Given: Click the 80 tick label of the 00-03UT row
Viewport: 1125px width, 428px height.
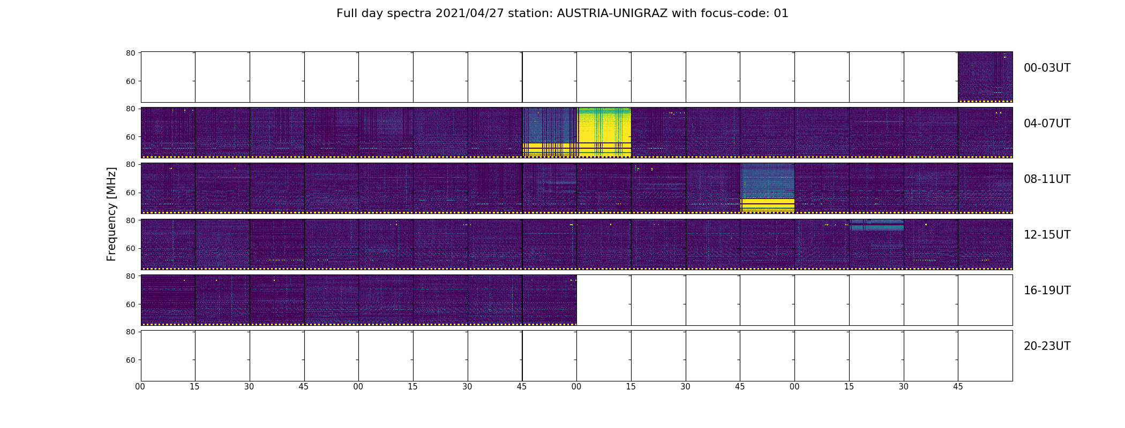Looking at the screenshot, I should click(130, 53).
